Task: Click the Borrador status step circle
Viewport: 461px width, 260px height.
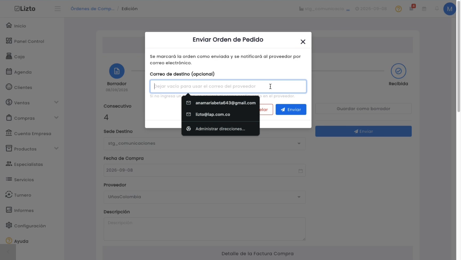Action: (117, 71)
